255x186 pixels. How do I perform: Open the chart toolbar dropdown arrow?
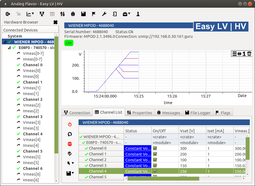coord(33,14)
